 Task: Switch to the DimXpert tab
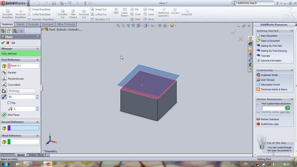[x=47, y=25]
